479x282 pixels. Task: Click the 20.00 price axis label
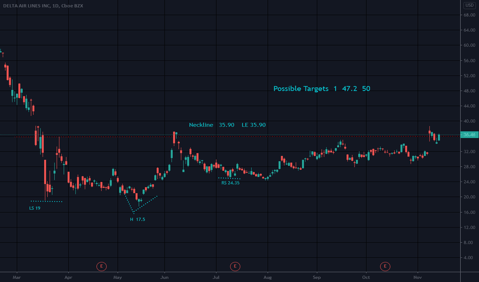click(469, 197)
